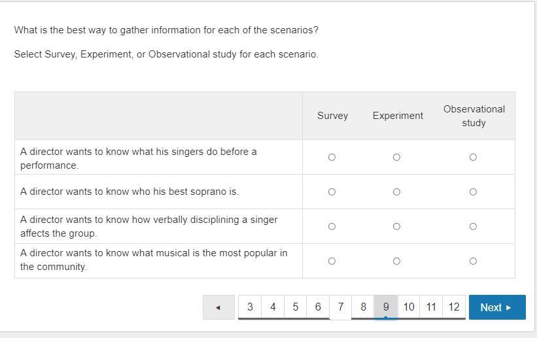This screenshot has width=537, height=338.
Task: Click the previous page arrow button
Action: (x=218, y=307)
